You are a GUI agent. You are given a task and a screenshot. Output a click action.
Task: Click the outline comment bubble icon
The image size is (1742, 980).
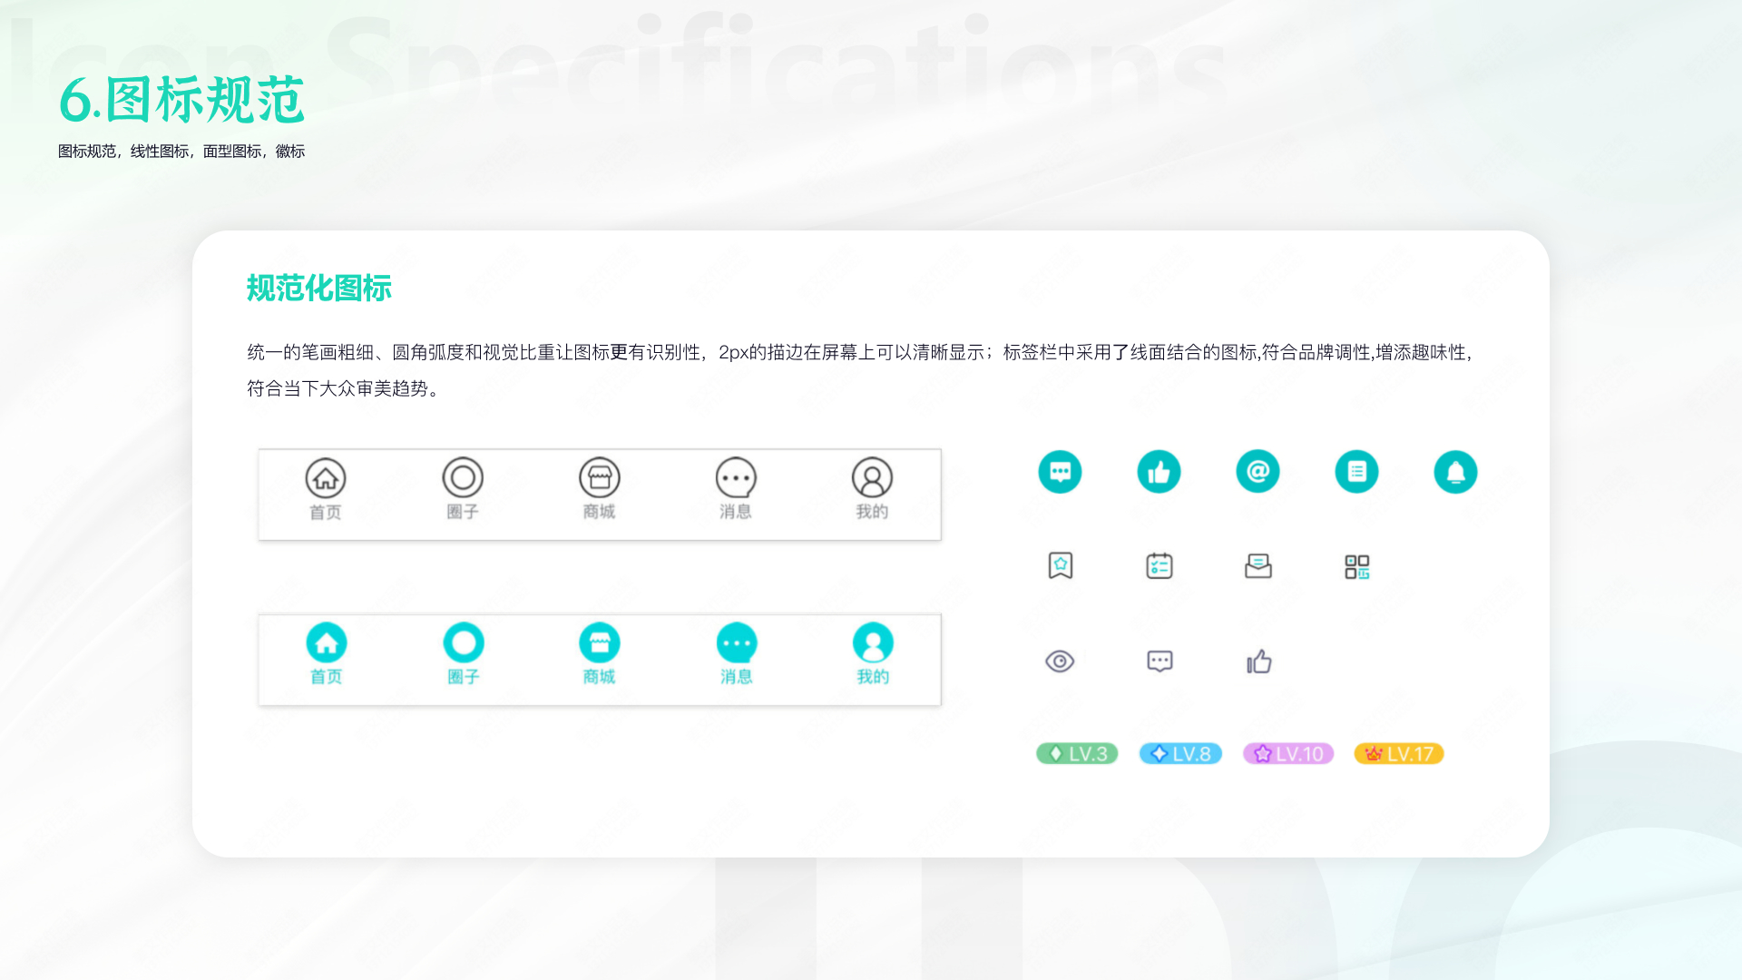[1159, 661]
